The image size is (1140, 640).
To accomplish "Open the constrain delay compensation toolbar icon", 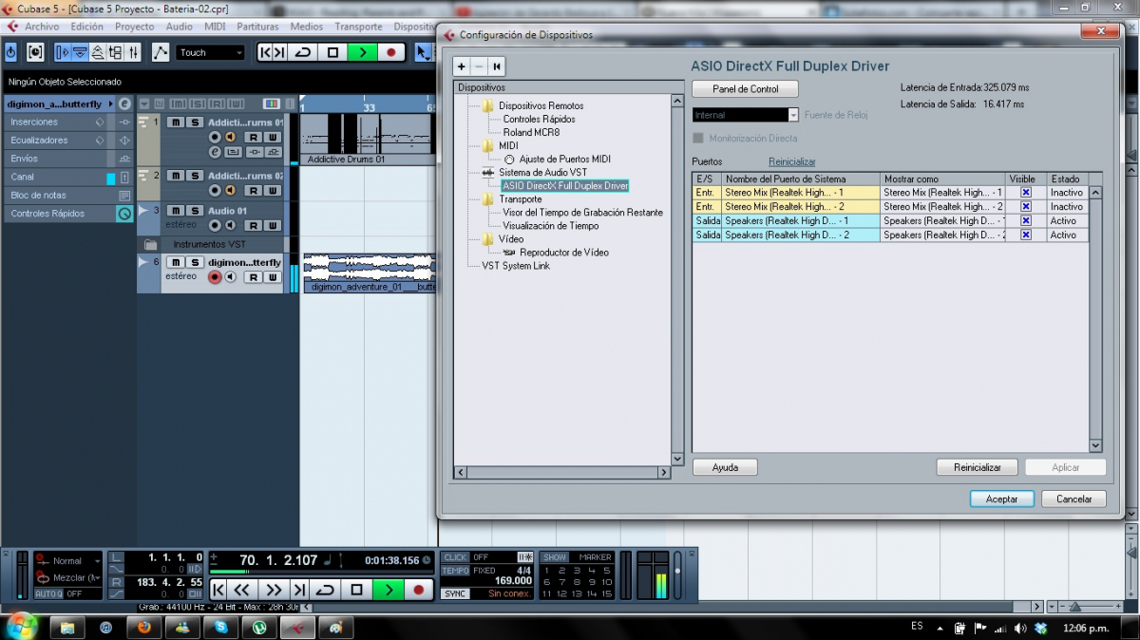I will click(x=35, y=52).
